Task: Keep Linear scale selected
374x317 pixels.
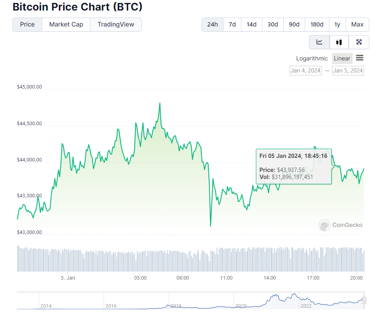Action: point(342,58)
